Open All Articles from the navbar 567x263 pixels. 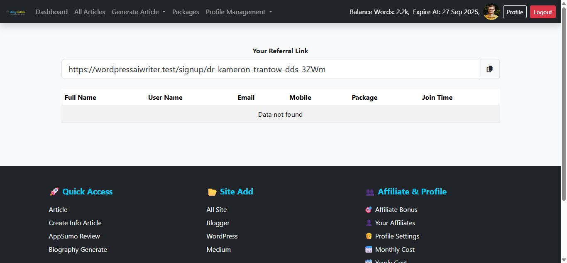click(x=90, y=12)
